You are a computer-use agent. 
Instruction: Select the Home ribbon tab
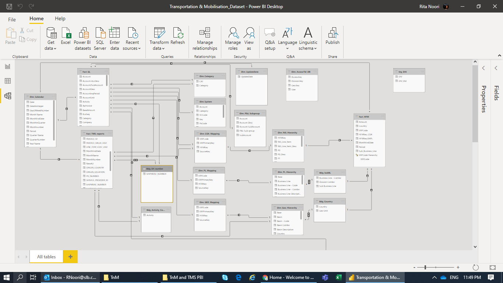(x=36, y=19)
